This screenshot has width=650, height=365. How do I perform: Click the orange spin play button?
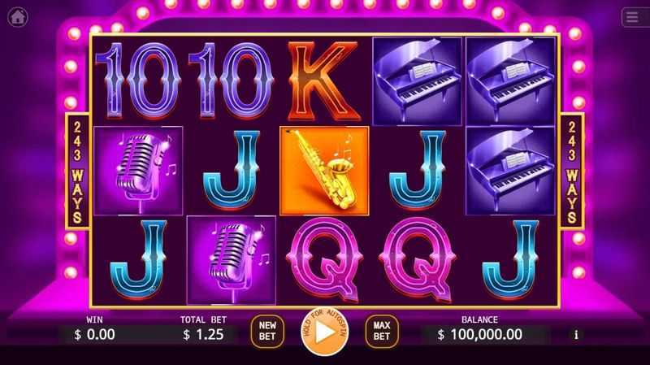tap(324, 332)
